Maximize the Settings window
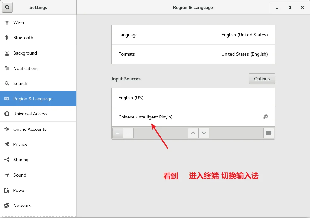 [x=290, y=7]
